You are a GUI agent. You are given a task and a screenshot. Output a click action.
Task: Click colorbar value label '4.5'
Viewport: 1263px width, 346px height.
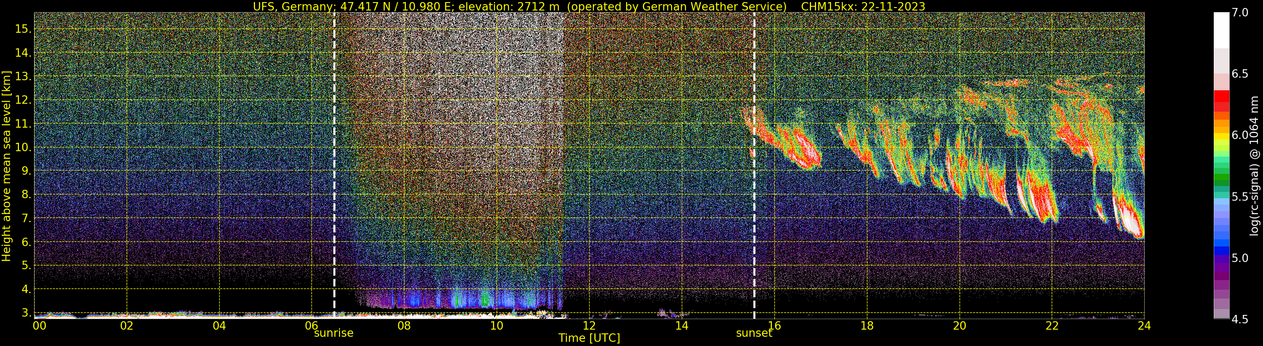tap(1239, 319)
